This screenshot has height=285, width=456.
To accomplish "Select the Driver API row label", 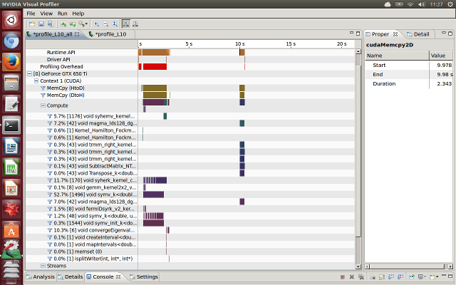I will pos(58,60).
